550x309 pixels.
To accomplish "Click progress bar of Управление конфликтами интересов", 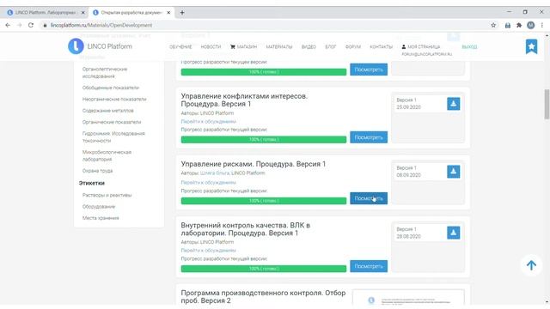I will click(264, 139).
